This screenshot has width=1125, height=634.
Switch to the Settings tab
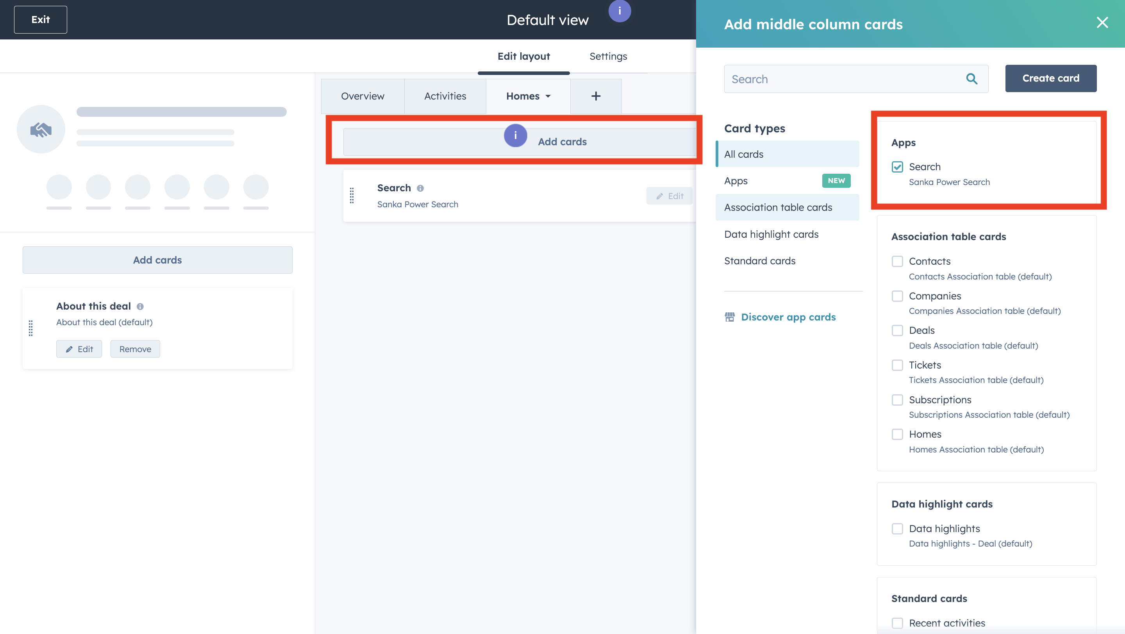[x=608, y=56]
